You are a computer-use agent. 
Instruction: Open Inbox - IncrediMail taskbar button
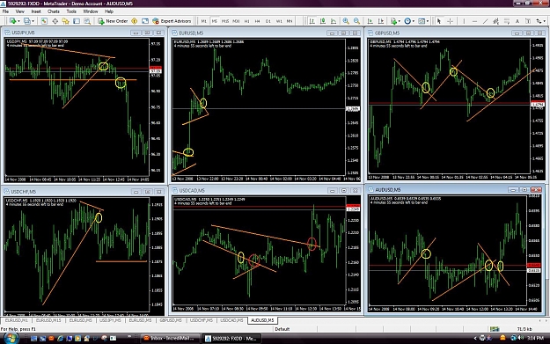point(169,338)
